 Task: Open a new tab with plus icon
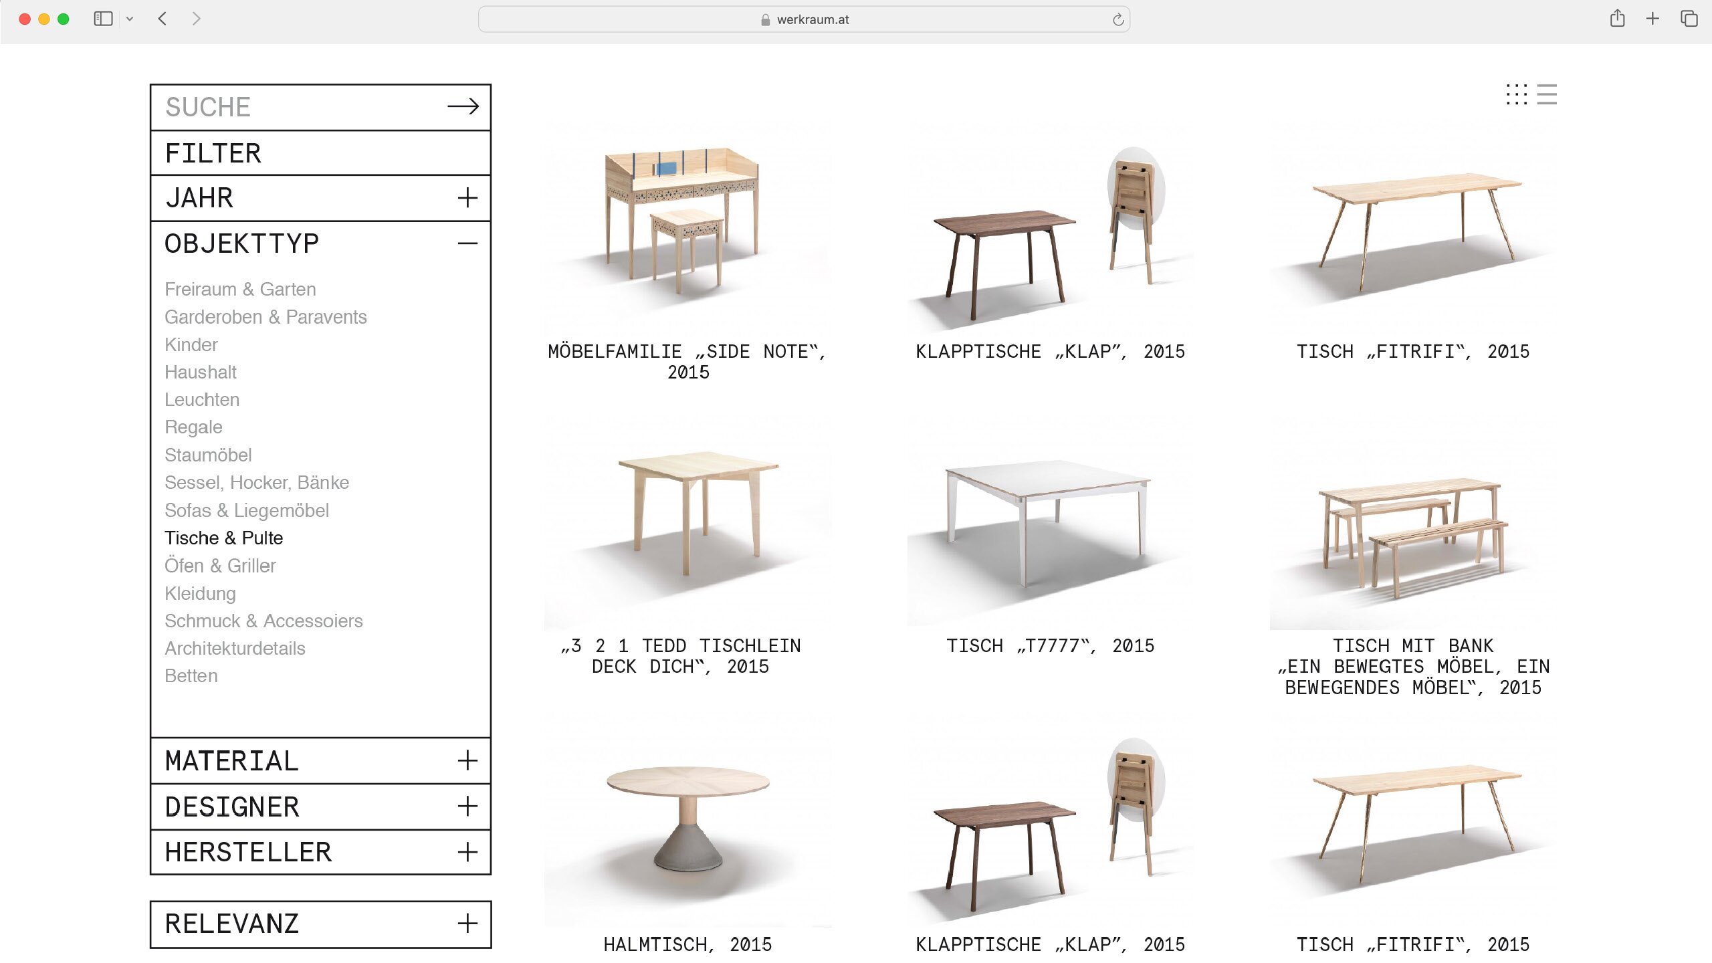pos(1652,19)
